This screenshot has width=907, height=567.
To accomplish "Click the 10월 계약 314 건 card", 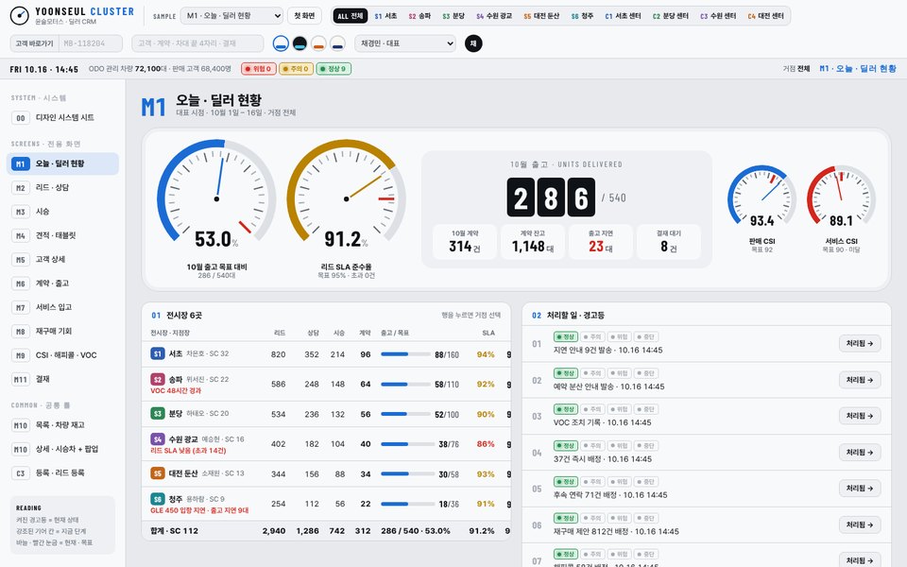I will pyautogui.click(x=465, y=242).
